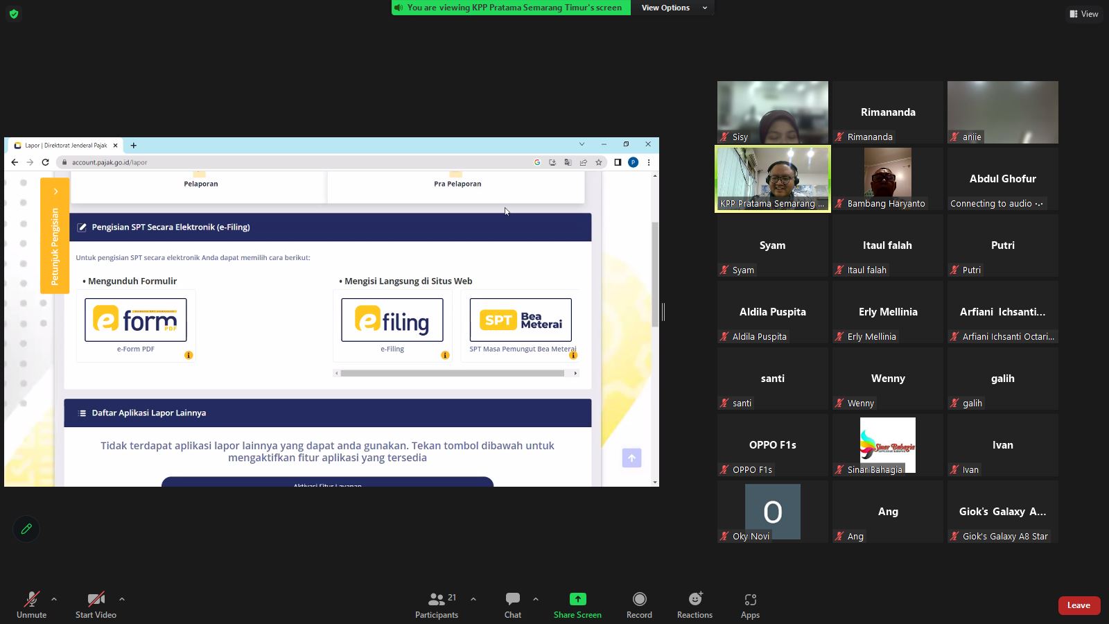Click Bambang Haryanto's participant tile
The width and height of the screenshot is (1109, 624).
click(887, 178)
